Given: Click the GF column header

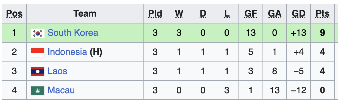Looking at the screenshot, I should coord(251,14).
